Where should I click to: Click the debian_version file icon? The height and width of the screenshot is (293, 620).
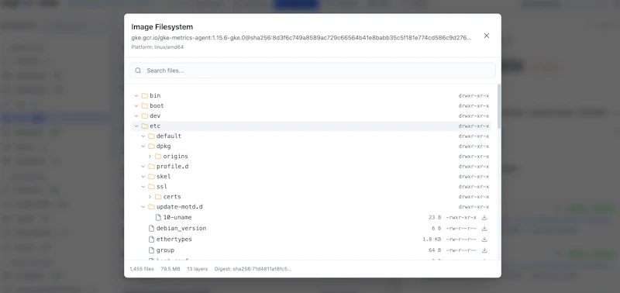click(151, 228)
